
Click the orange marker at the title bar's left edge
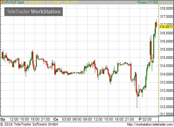pos(1,2)
